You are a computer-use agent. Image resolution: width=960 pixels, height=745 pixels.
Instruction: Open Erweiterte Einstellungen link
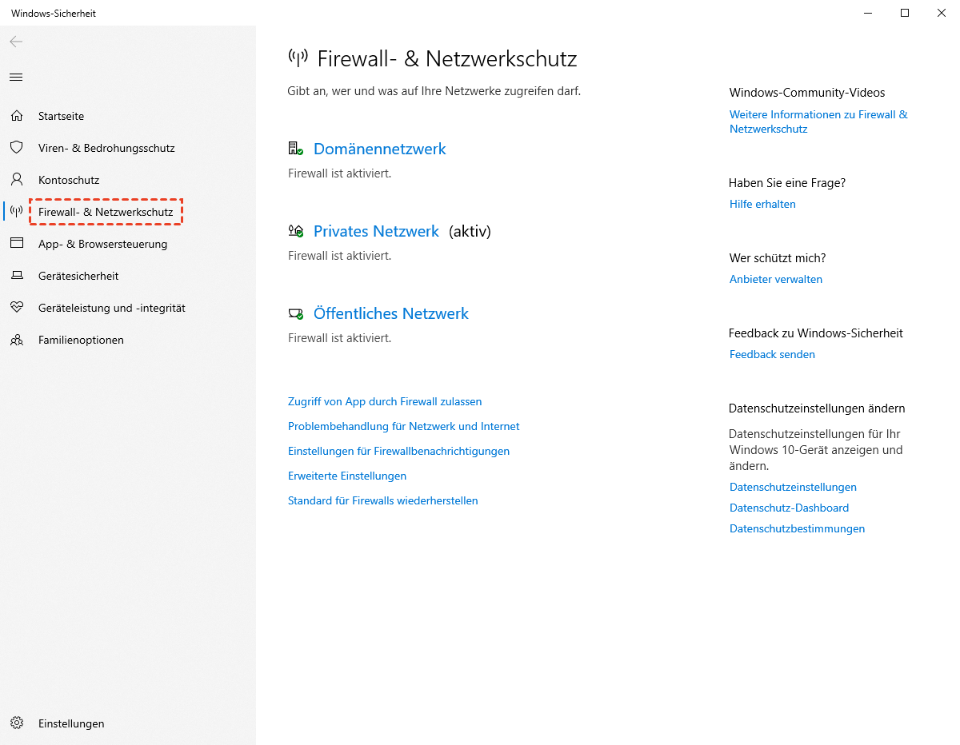tap(347, 476)
